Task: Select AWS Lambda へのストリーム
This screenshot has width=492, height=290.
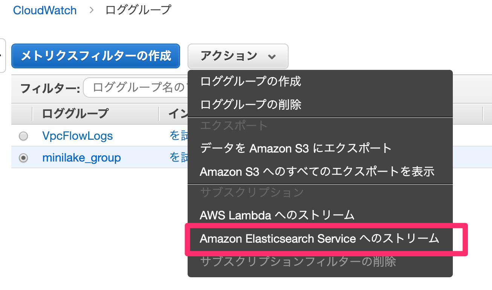Action: click(277, 215)
